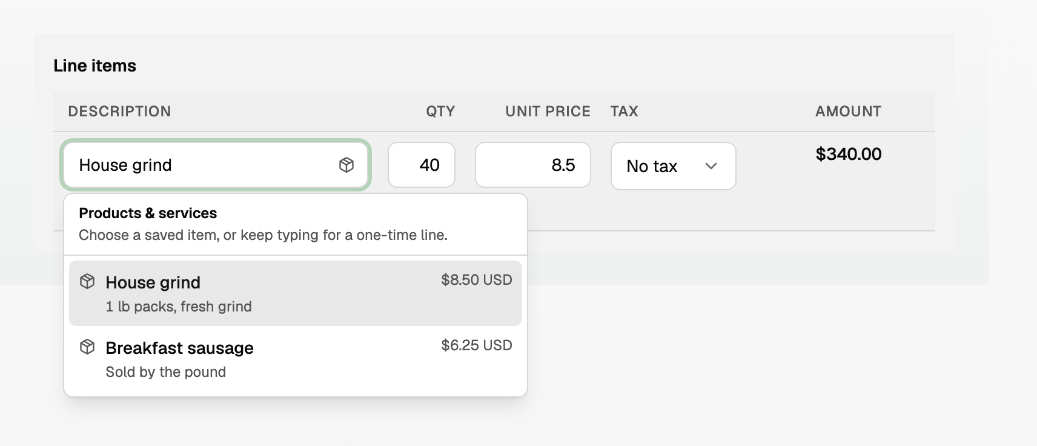Image resolution: width=1037 pixels, height=446 pixels.
Task: Click the $340.00 amount value
Action: coord(848,154)
